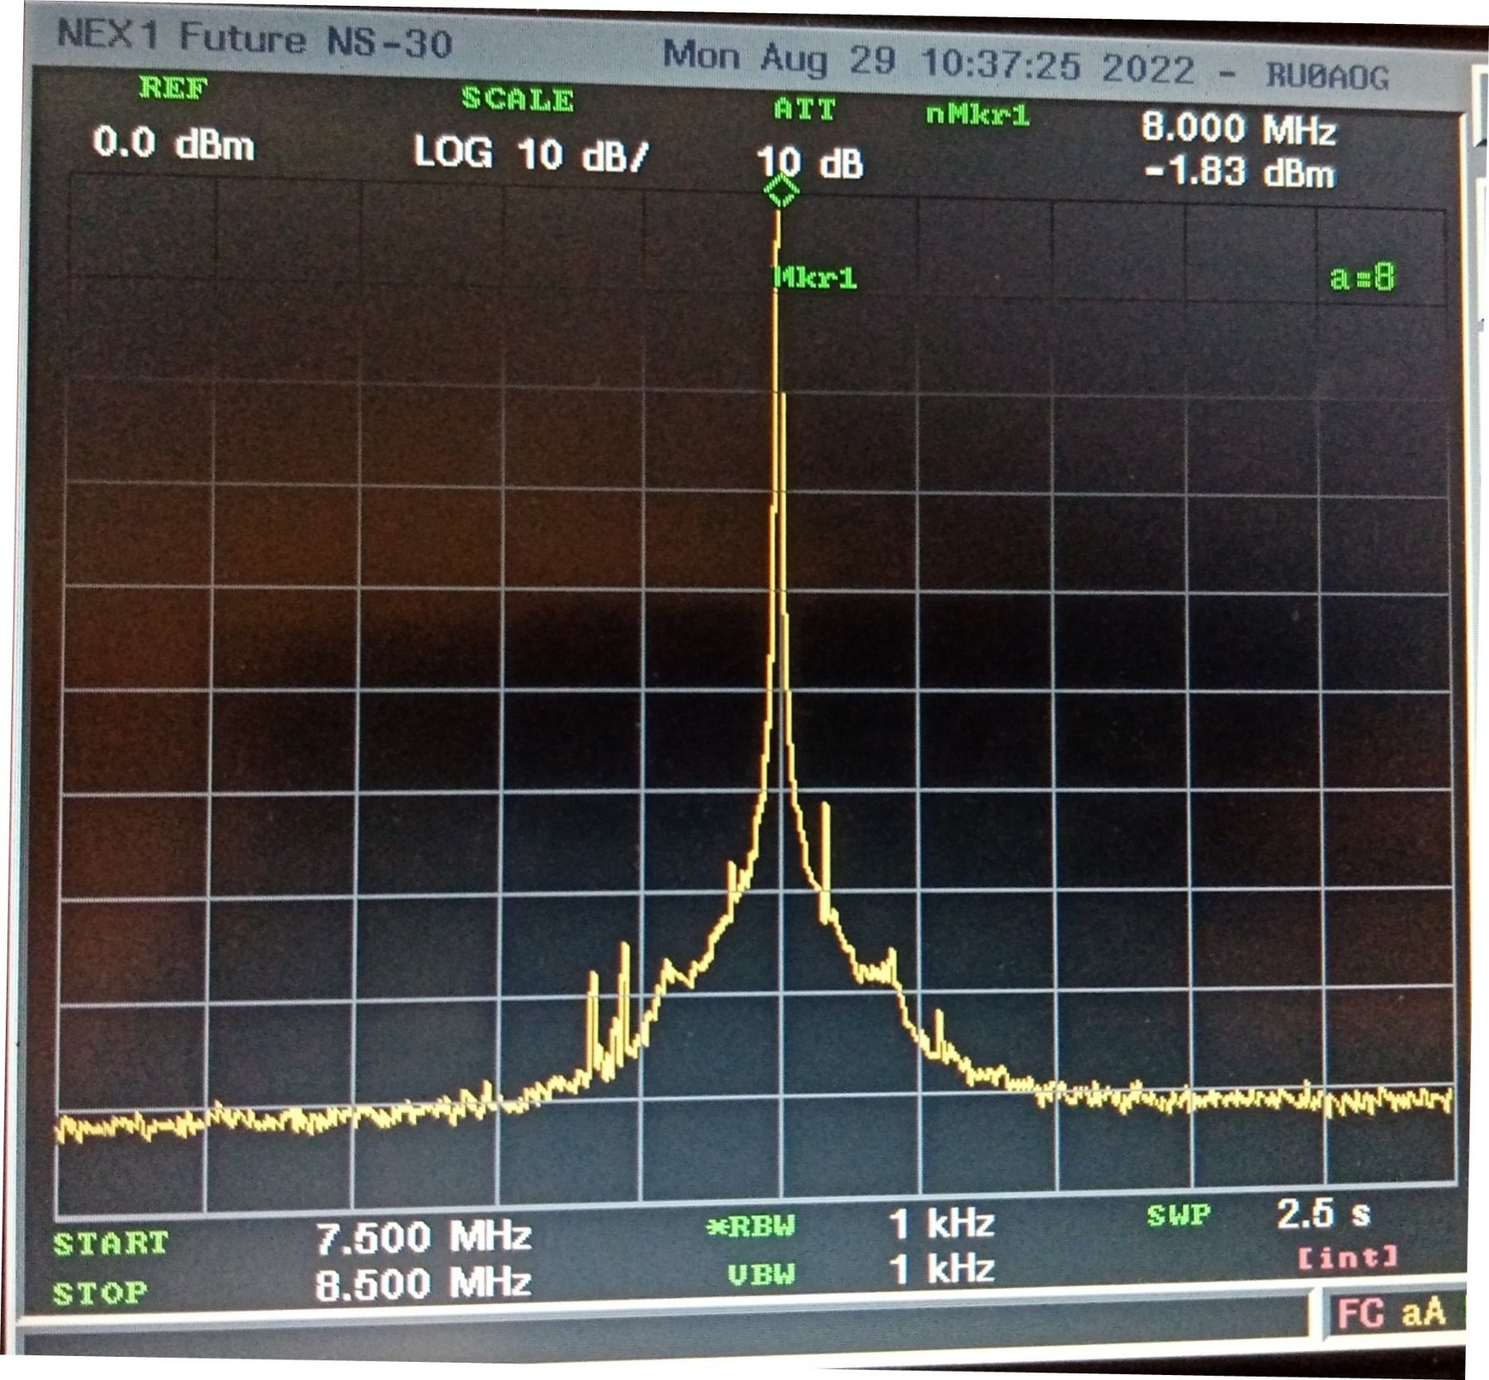Click the 10 dB attenuation value
The image size is (1489, 1380).
tap(810, 162)
